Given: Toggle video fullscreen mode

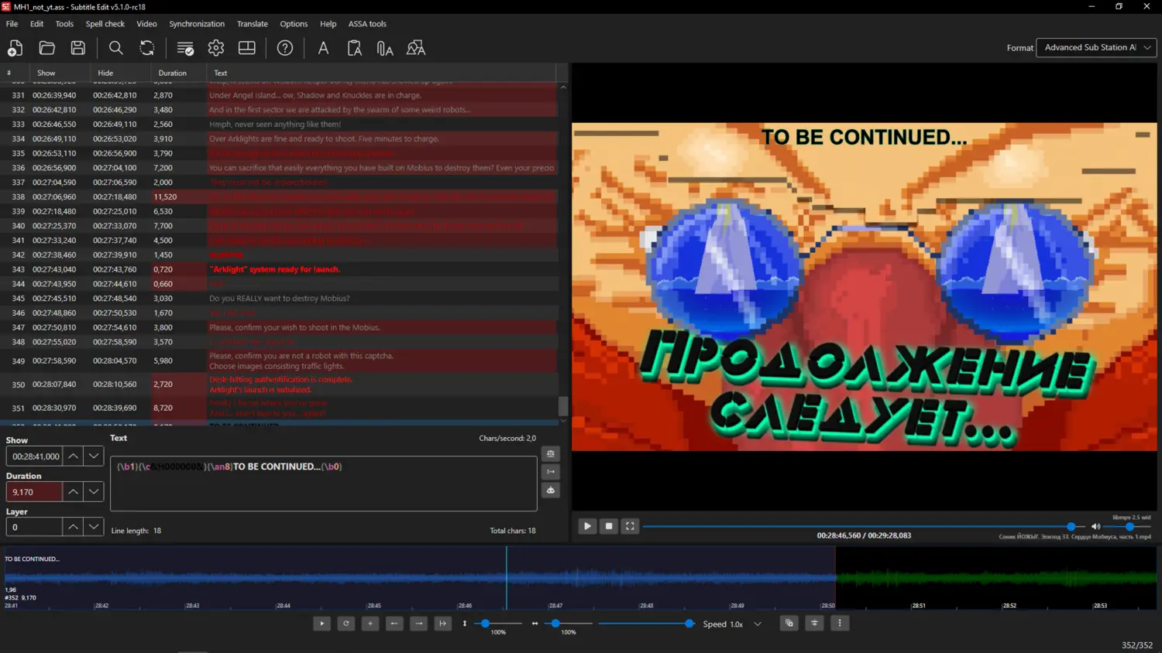Looking at the screenshot, I should pyautogui.click(x=630, y=526).
